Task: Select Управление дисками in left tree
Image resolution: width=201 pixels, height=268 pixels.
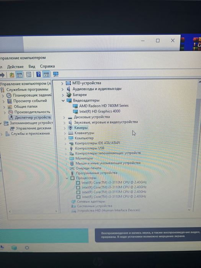Action: [34, 128]
